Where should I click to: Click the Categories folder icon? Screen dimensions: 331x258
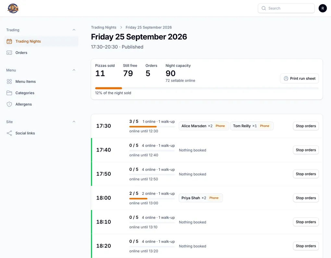point(9,93)
